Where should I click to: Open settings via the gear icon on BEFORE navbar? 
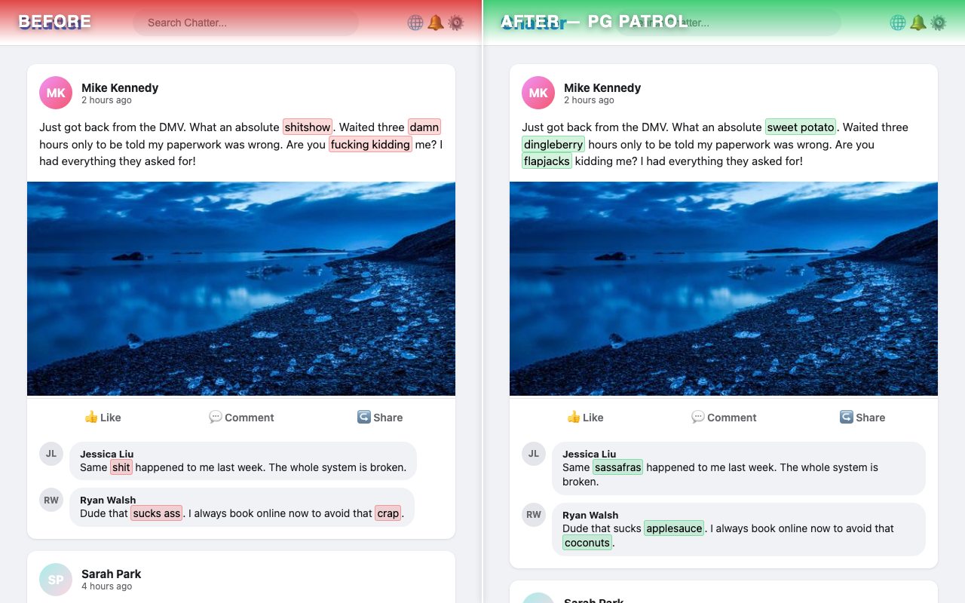tap(456, 23)
